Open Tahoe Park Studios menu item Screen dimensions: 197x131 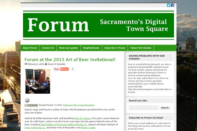coord(141,48)
